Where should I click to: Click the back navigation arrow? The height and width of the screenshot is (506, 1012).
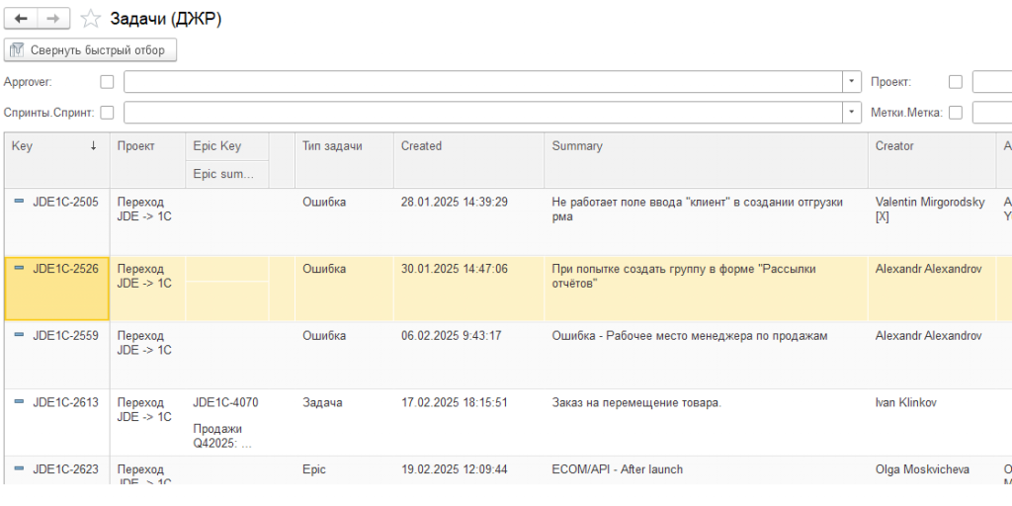(x=22, y=19)
